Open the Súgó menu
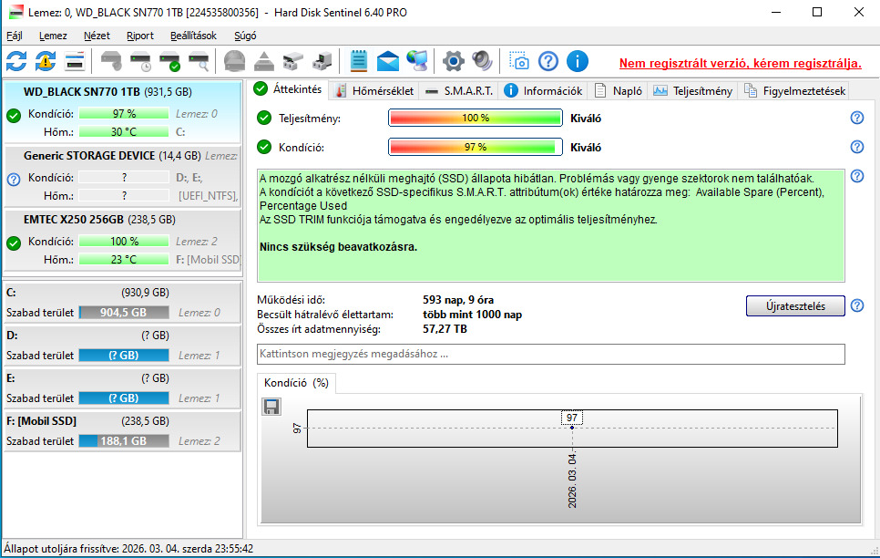Viewport: 880px width, 558px height. coord(245,36)
